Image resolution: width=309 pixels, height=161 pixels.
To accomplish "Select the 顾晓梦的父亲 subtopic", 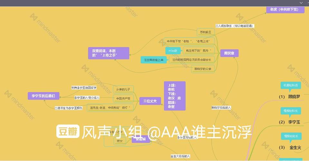I will click(203, 69).
